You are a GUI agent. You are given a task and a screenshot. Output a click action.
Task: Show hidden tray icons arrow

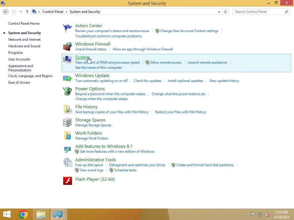pyautogui.click(x=246, y=215)
